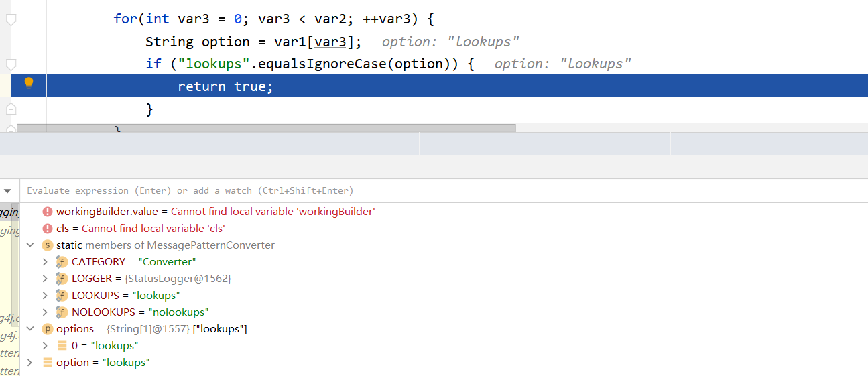Expand the LOOKUPS field node
Viewport: 868px width, 376px height.
[x=45, y=296]
